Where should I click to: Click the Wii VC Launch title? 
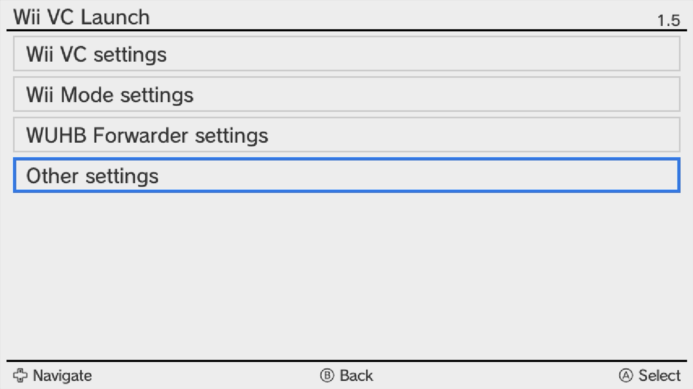pyautogui.click(x=82, y=17)
